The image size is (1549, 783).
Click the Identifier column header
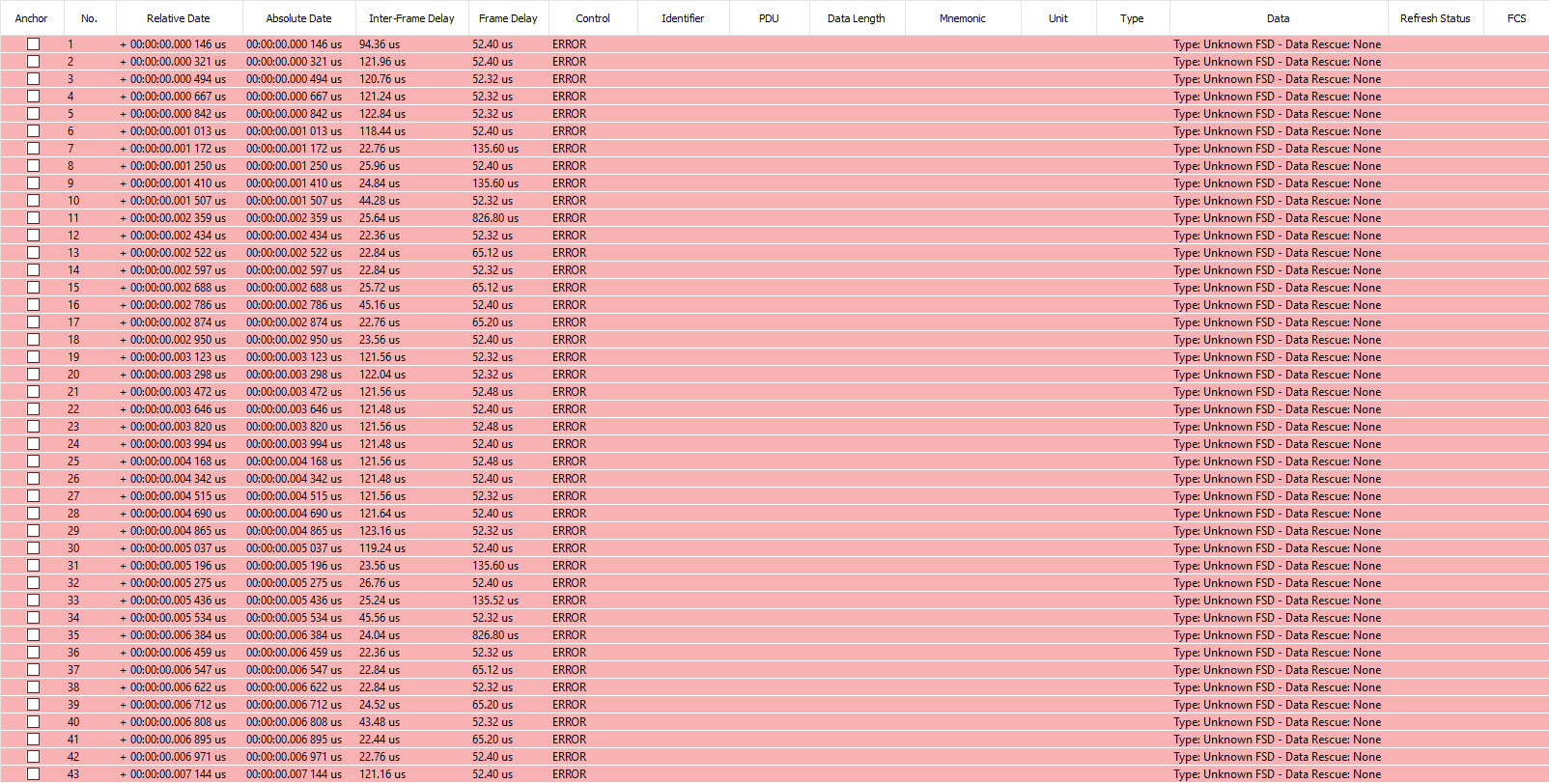683,18
